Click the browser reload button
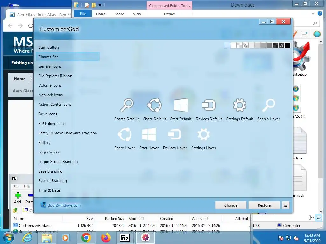Image resolution: width=326 pixels, height=244 pixels. coord(31,26)
